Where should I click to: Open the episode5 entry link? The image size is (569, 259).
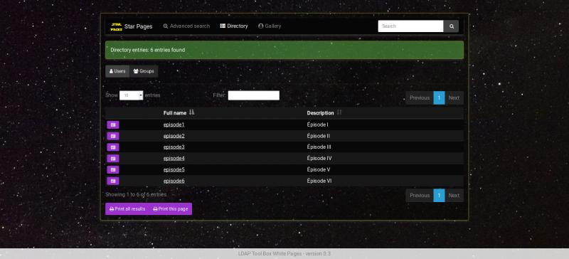point(174,169)
